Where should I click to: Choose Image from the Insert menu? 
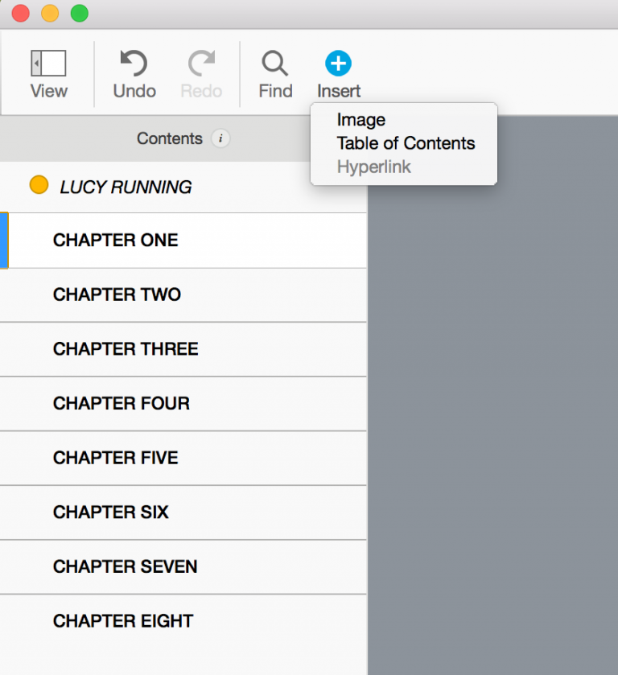coord(360,119)
